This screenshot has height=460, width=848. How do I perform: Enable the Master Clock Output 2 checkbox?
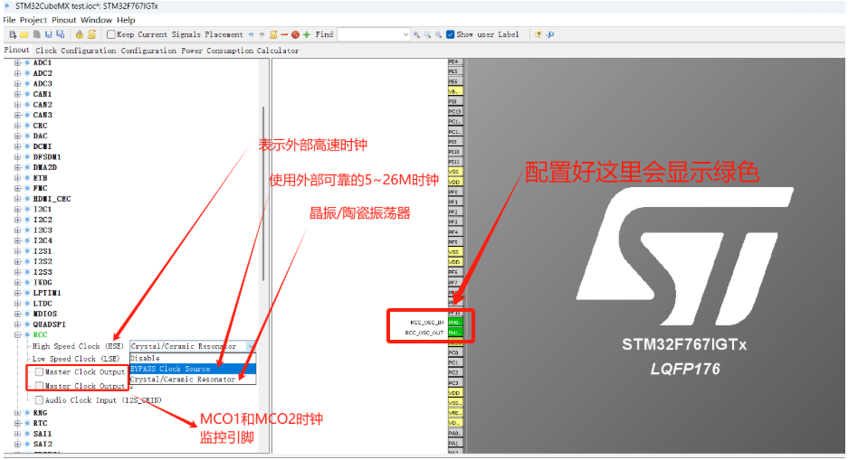click(x=40, y=386)
